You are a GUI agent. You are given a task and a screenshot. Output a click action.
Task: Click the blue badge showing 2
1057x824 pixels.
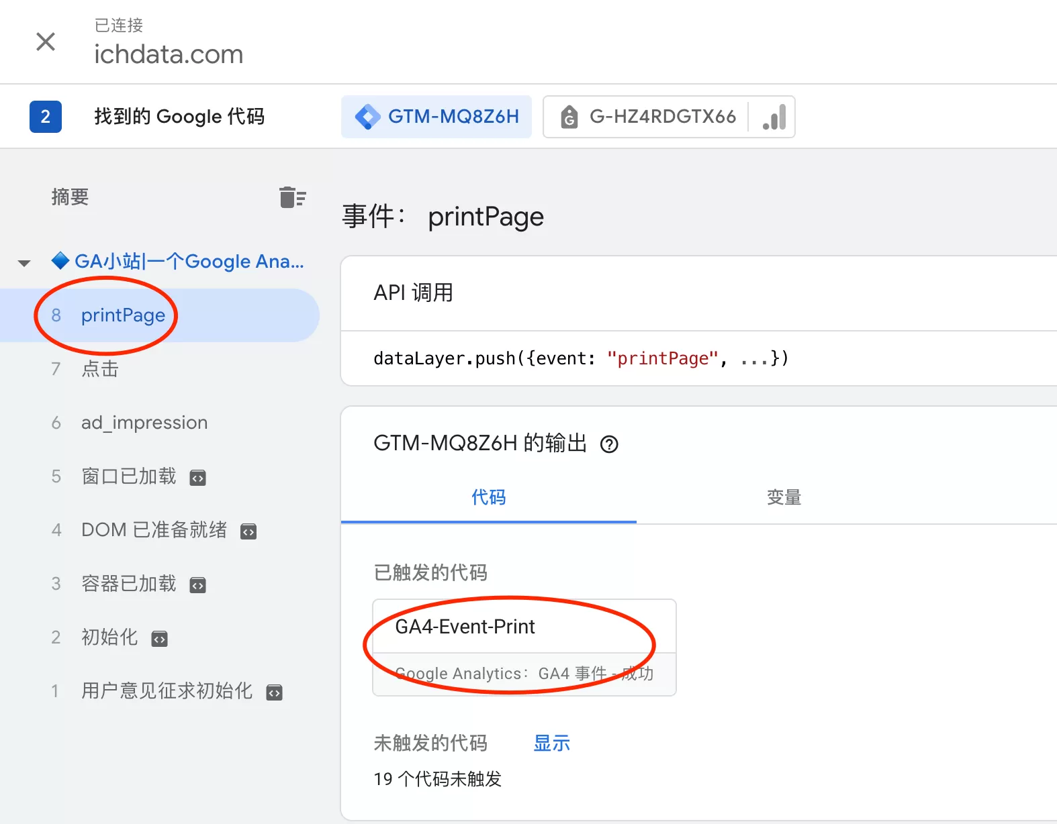[46, 117]
